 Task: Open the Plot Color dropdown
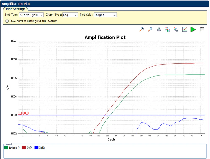(105, 15)
